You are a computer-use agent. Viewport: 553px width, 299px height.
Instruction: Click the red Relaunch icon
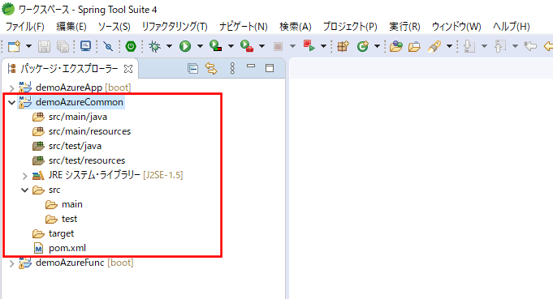[309, 46]
